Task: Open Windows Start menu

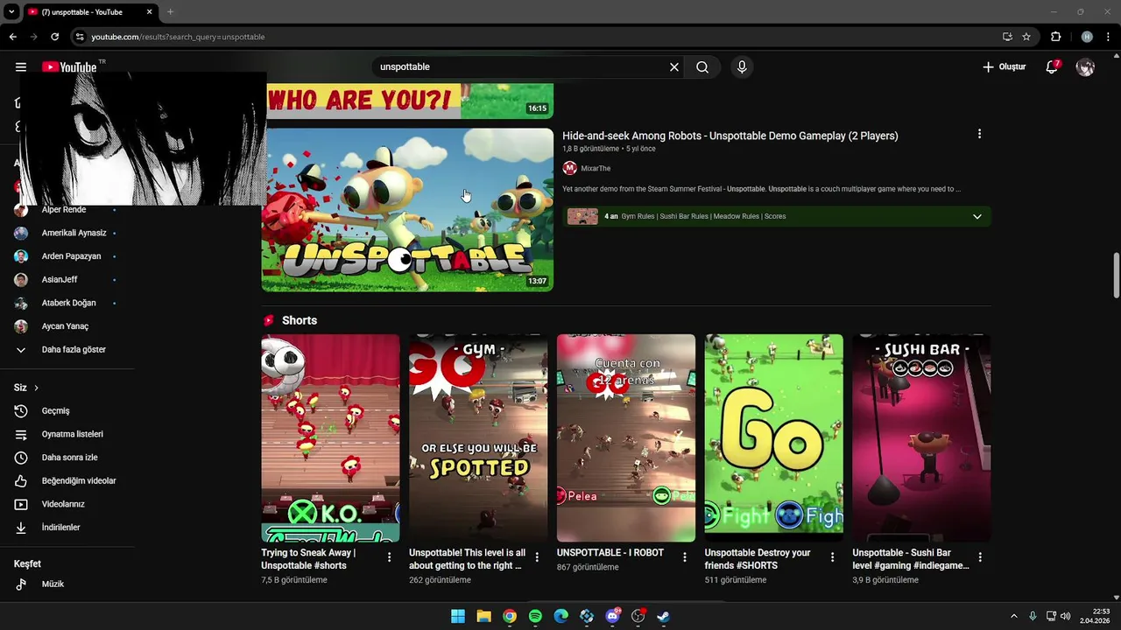Action: click(458, 616)
